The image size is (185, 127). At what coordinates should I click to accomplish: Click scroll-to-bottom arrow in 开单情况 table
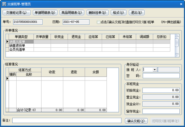177,54
